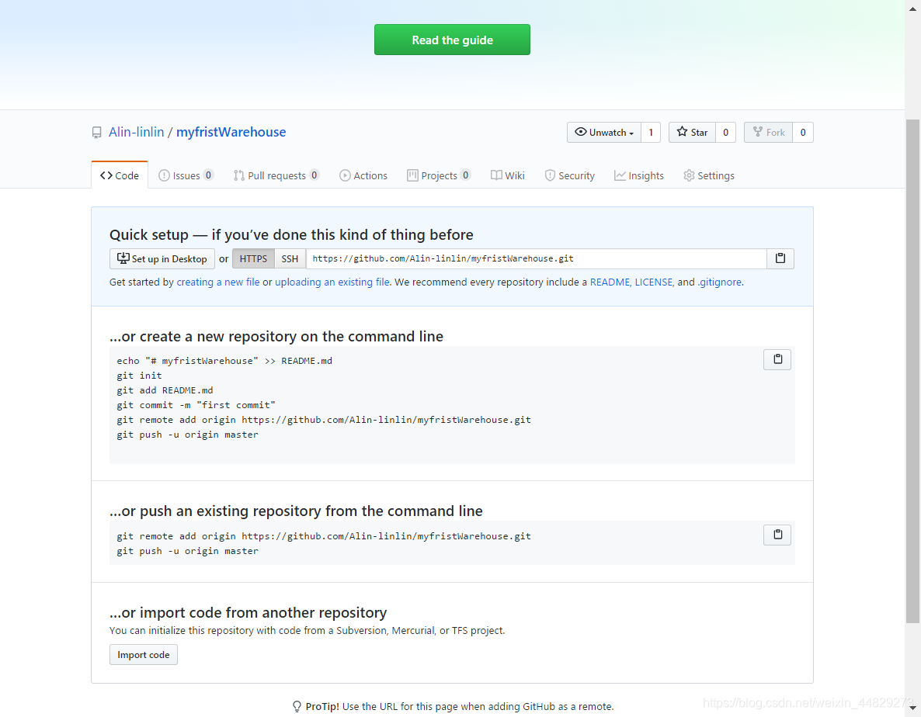Click the watchers count 1
921x717 pixels.
coord(651,133)
